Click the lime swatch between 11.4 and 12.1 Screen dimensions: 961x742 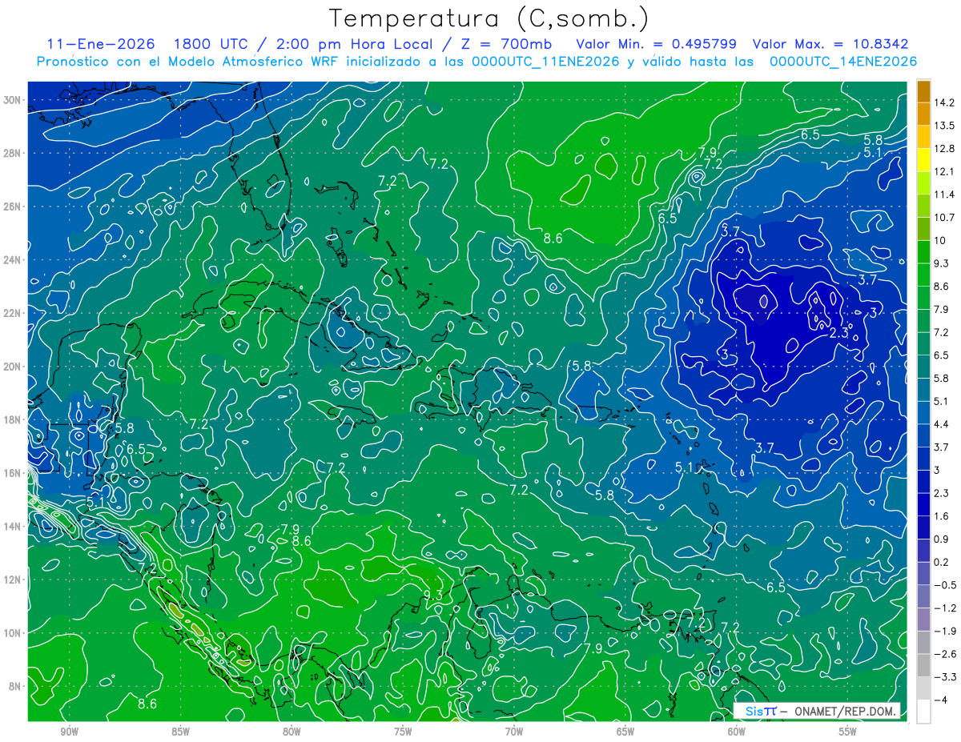[x=923, y=183]
